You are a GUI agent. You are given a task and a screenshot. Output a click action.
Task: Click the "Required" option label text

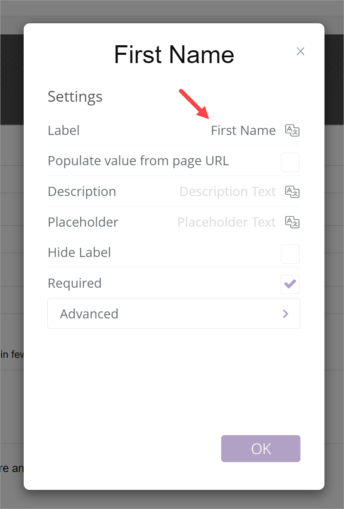pyautogui.click(x=75, y=283)
